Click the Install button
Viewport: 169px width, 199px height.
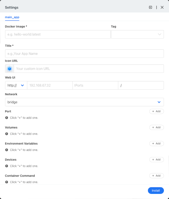[x=156, y=190]
